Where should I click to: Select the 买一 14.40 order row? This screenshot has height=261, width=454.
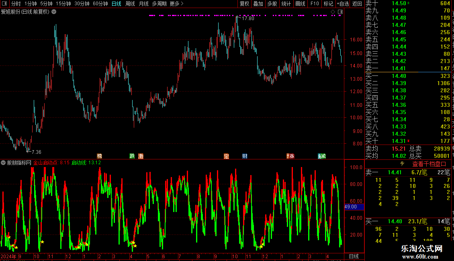pyautogui.click(x=408, y=76)
